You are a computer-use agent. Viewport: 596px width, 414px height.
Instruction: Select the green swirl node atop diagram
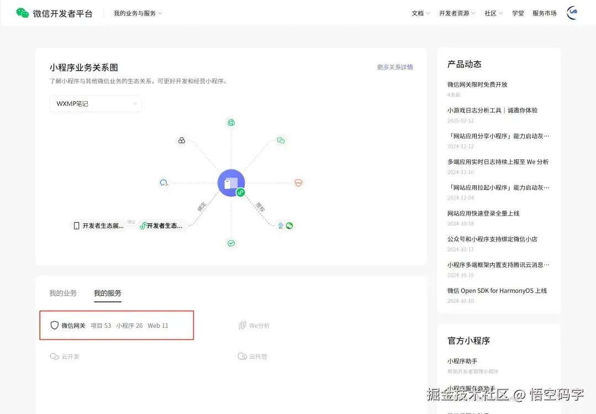[231, 123]
